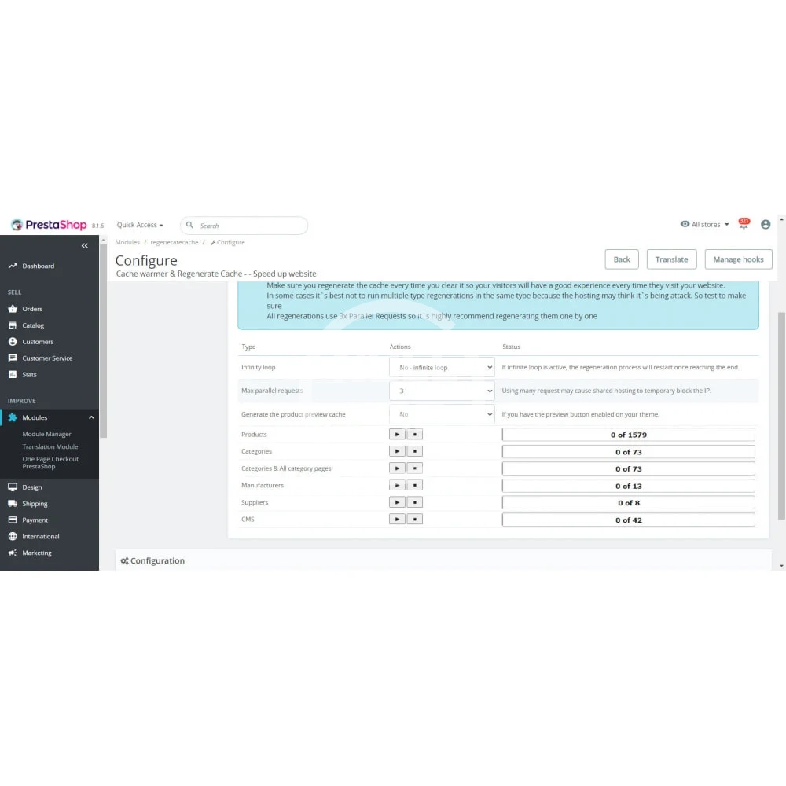
Task: Click the notifications bell icon
Action: (x=744, y=224)
